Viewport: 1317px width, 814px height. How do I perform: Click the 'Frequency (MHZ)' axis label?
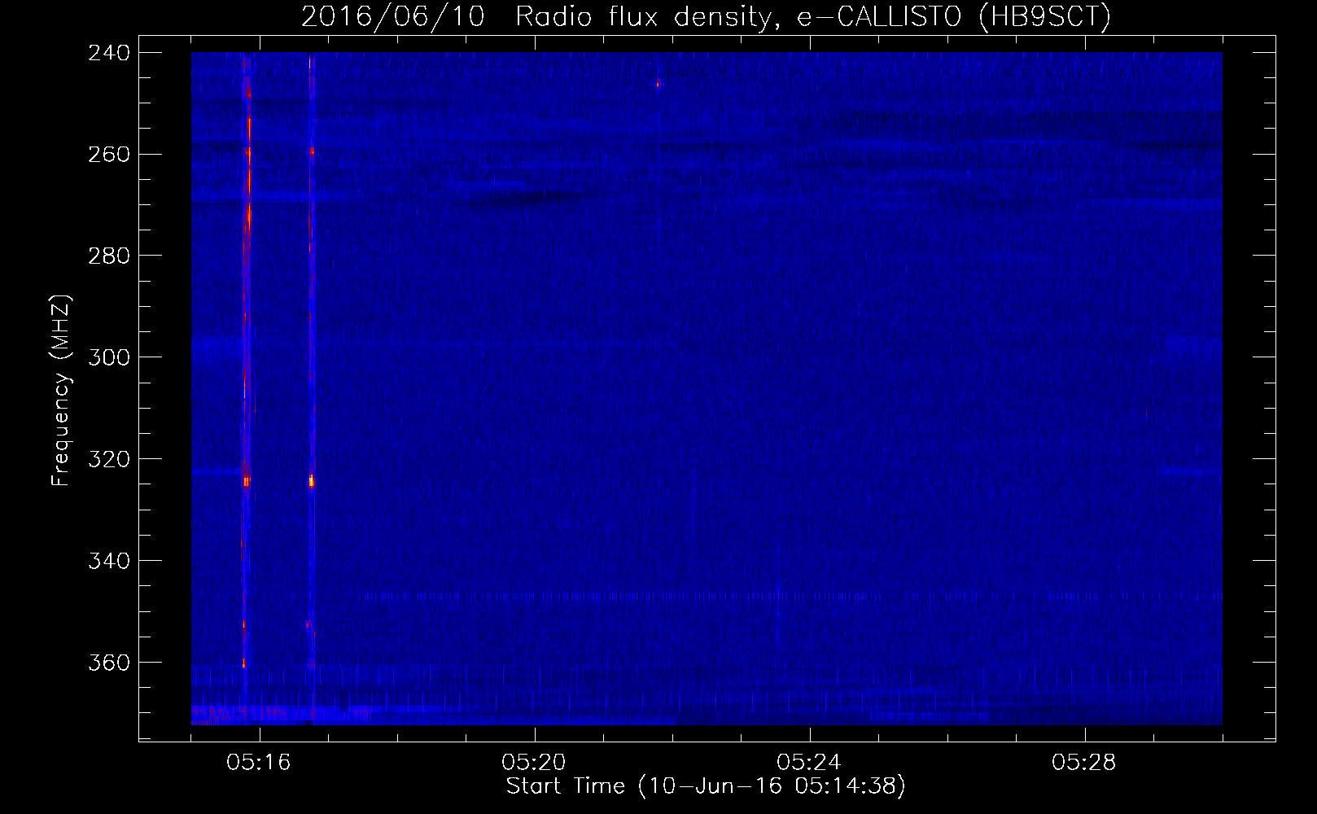pyautogui.click(x=61, y=391)
